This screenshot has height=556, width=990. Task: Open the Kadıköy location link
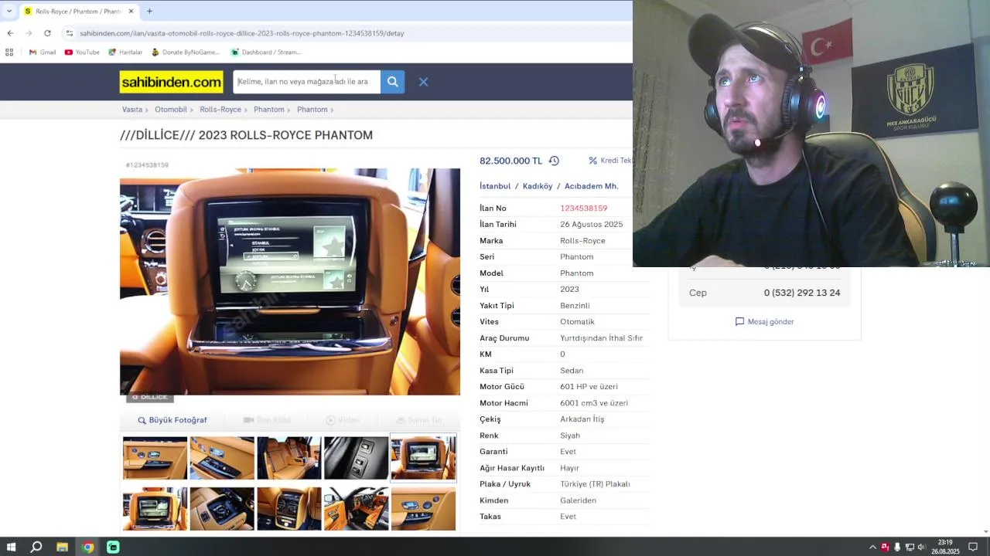538,186
